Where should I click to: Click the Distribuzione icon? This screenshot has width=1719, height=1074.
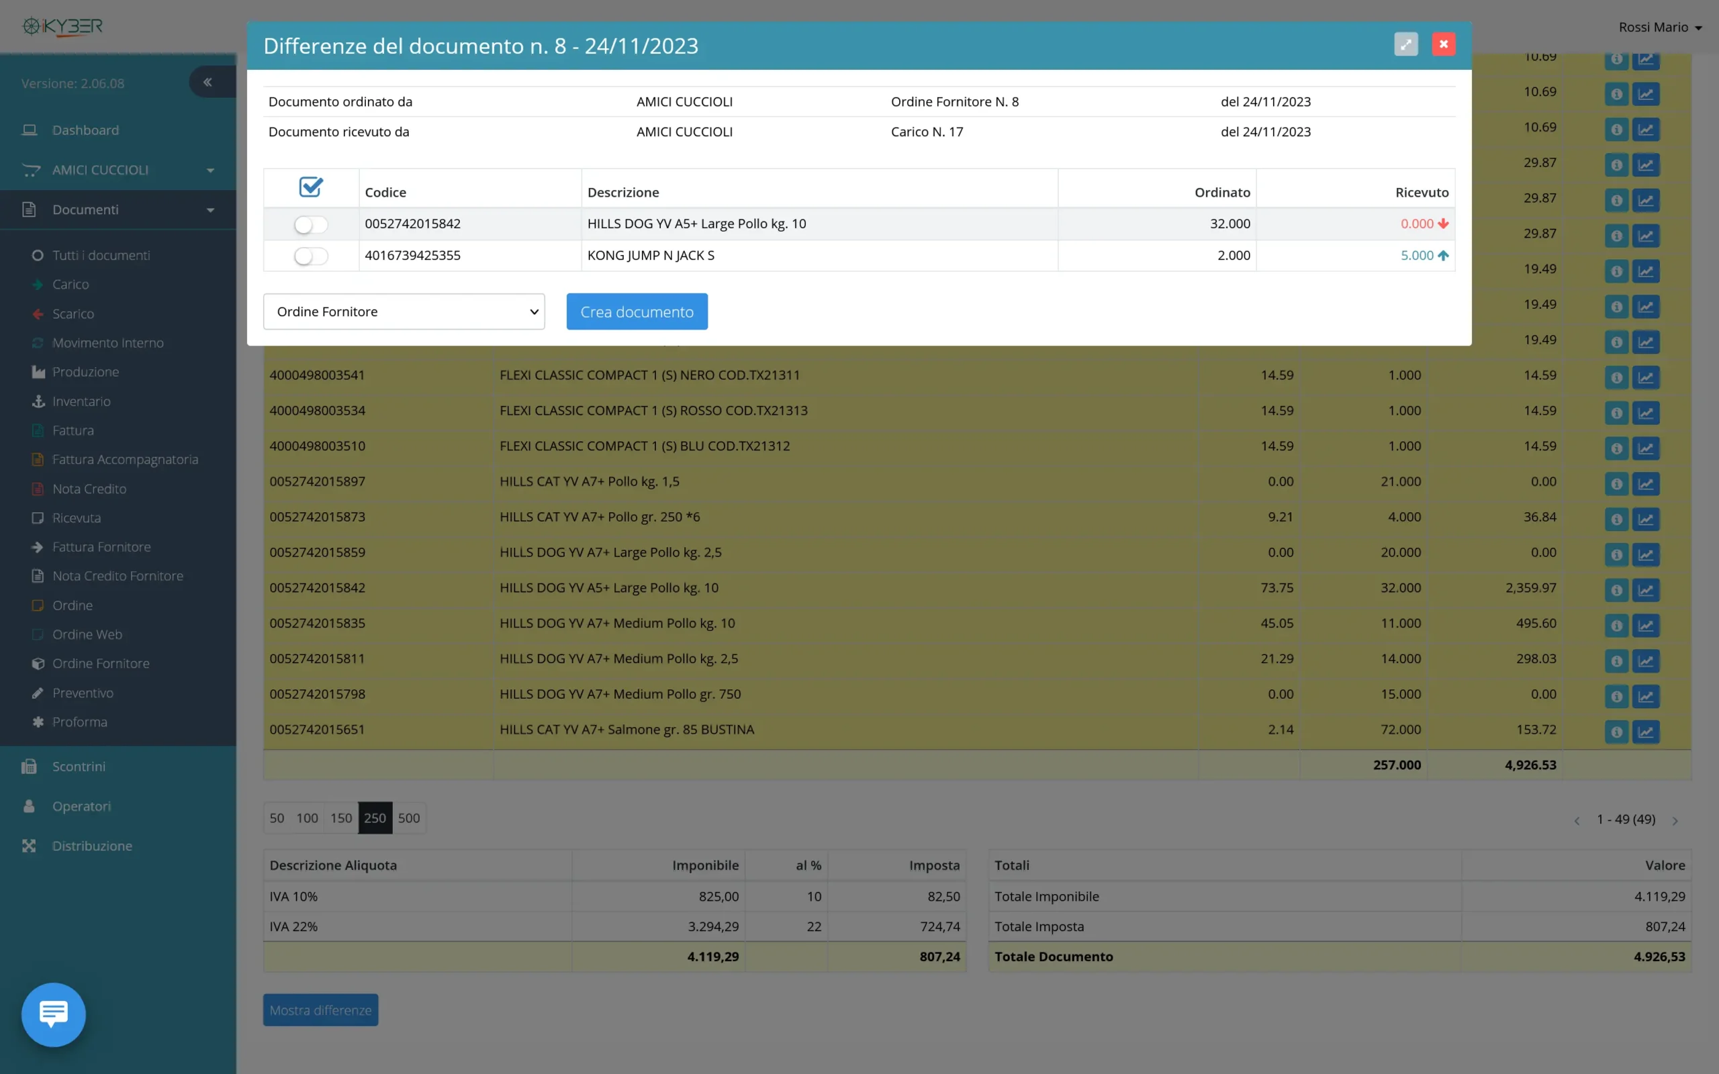click(x=29, y=846)
